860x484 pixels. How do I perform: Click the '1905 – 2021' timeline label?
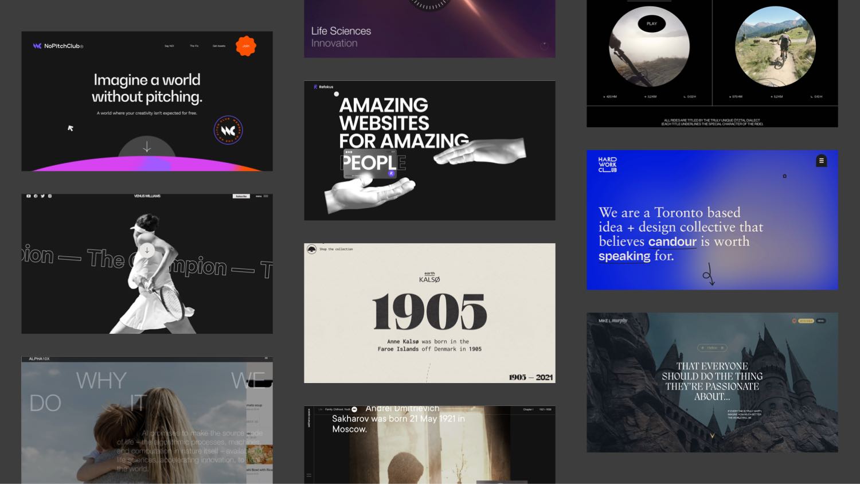(530, 377)
